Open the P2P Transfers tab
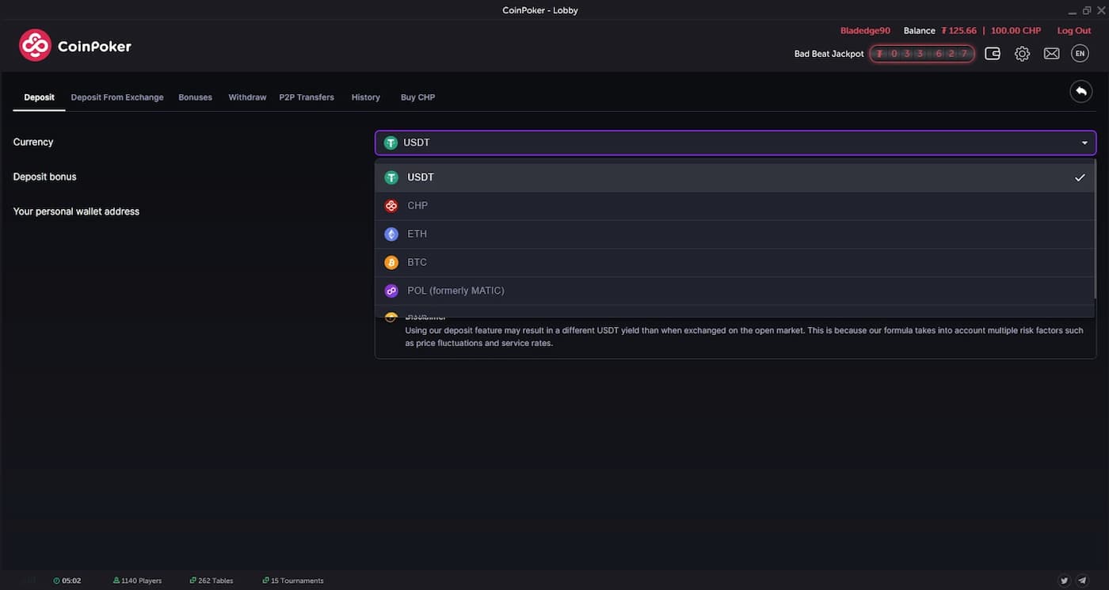 click(307, 97)
